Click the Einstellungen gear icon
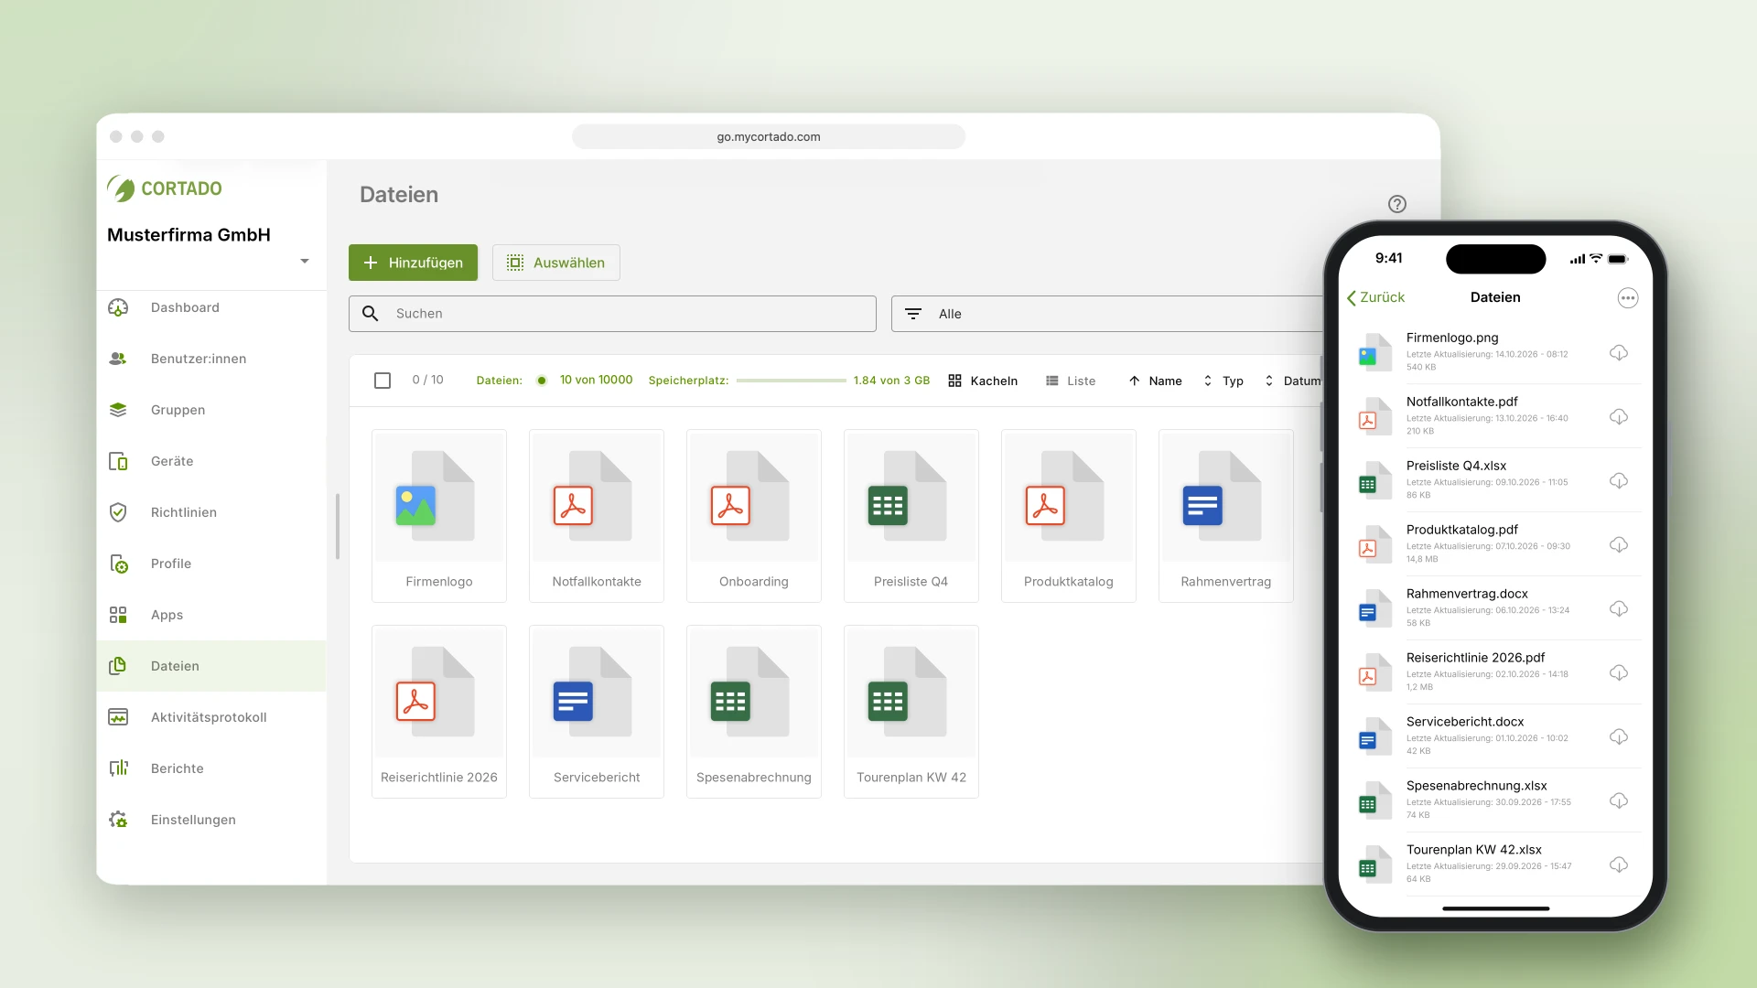Image resolution: width=1757 pixels, height=988 pixels. point(118,820)
